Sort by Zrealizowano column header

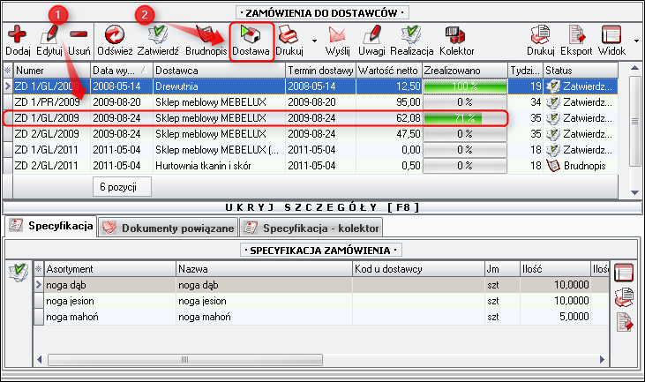point(465,71)
